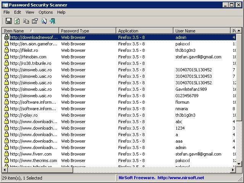Click the selected row's admin user name
The width and height of the screenshot is (244, 183).
(x=181, y=37)
